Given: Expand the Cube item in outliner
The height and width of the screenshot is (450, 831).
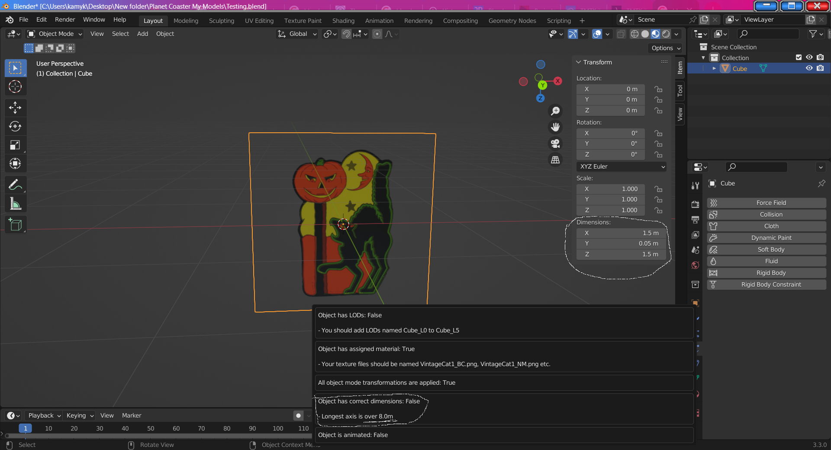Looking at the screenshot, I should pyautogui.click(x=714, y=68).
